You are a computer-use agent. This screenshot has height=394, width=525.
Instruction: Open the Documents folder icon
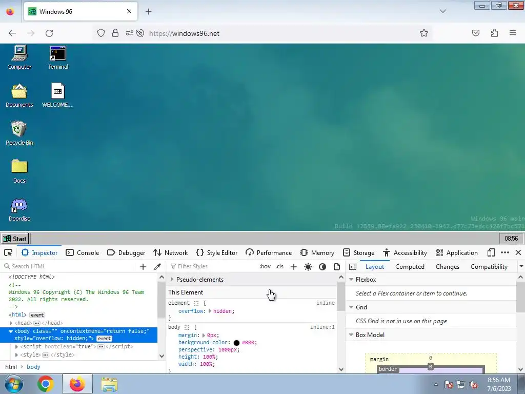click(x=19, y=95)
